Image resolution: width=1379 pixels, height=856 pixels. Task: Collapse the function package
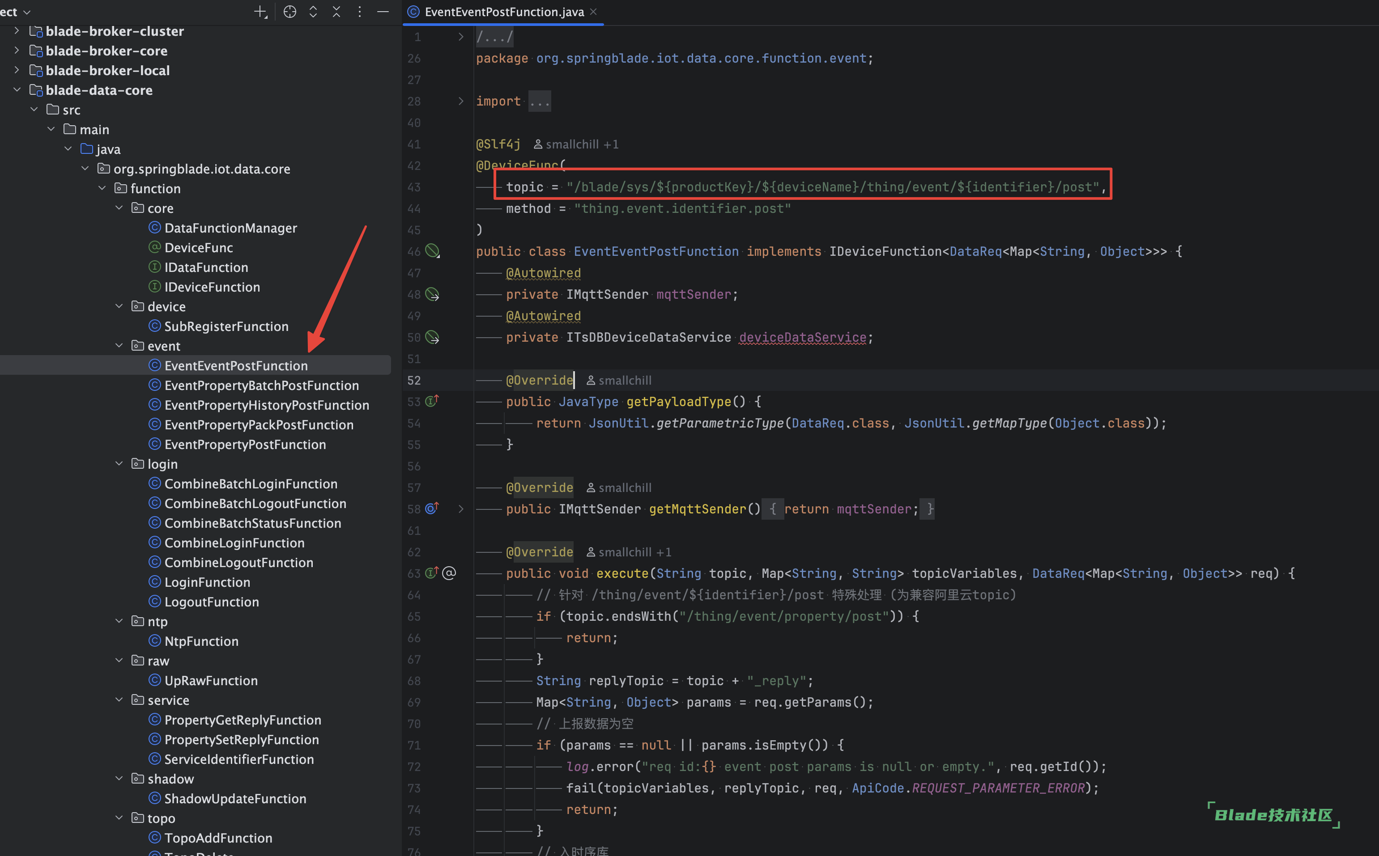pyautogui.click(x=102, y=188)
